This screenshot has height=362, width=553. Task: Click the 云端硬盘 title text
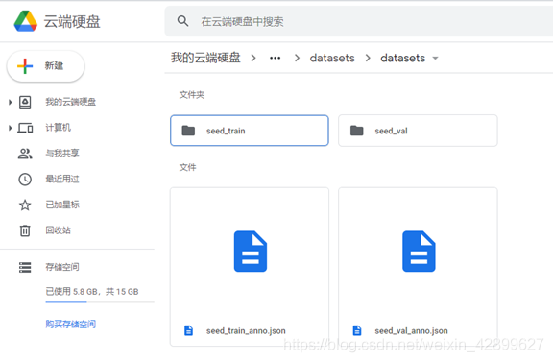coord(72,21)
